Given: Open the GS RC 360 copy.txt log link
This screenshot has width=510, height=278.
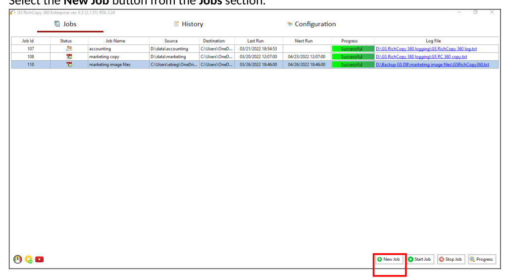Looking at the screenshot, I should coord(421,56).
